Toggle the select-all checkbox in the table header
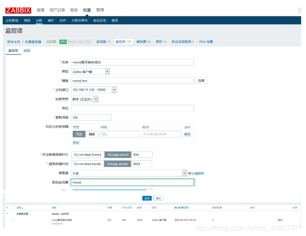The image size is (306, 236). [x=13, y=207]
